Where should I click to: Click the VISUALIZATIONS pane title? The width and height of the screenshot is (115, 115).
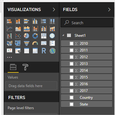click(x=24, y=10)
